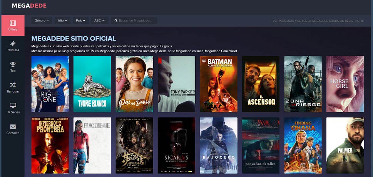
Task: Click the search magnifier icon
Action: coord(116,21)
